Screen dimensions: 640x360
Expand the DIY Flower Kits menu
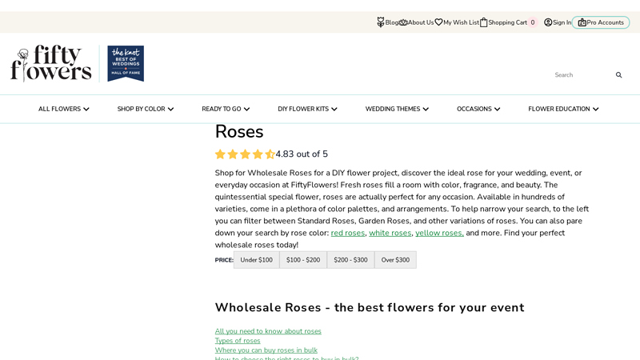307,109
